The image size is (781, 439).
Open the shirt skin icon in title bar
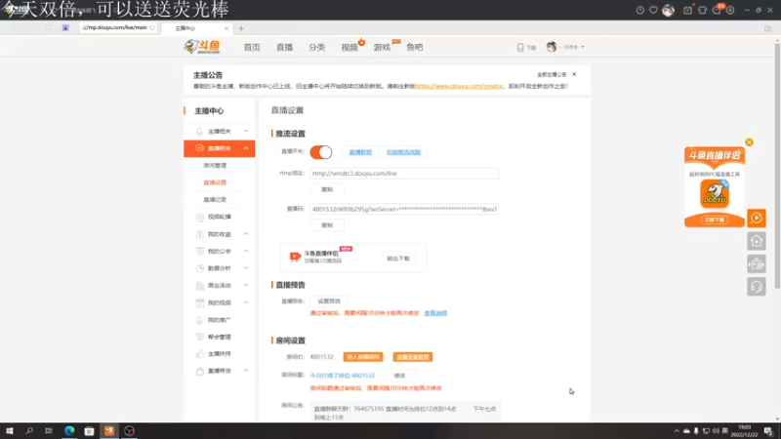pos(702,10)
